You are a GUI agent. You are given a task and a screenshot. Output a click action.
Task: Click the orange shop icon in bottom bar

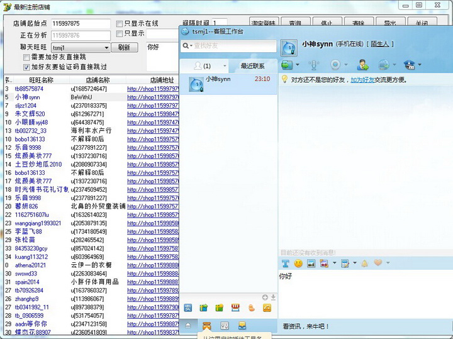pyautogui.click(x=206, y=326)
